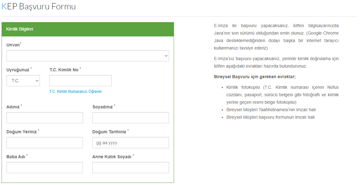Click the Bireysel Müşteri başvuru formunun imzalı hali item
363x185 pixels.
(270, 117)
